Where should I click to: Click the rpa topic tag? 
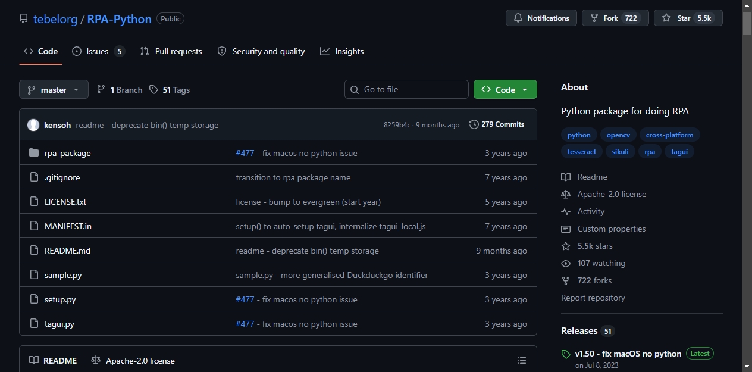(x=650, y=152)
